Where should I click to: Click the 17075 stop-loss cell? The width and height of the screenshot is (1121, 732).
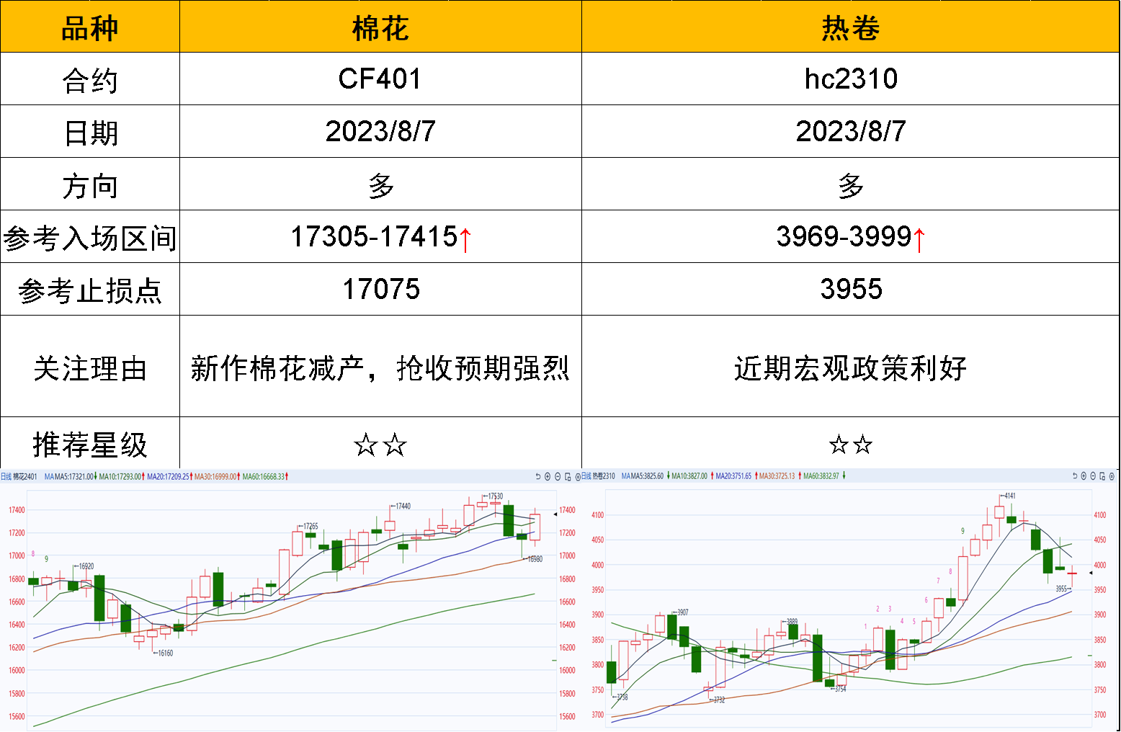(x=380, y=289)
